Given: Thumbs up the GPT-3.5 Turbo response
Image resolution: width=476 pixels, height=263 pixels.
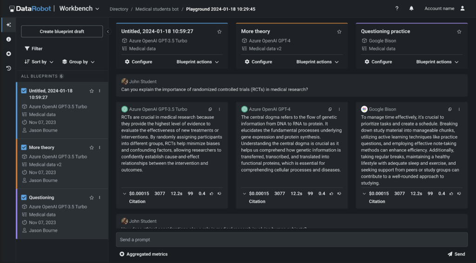Looking at the screenshot, I should tap(212, 194).
